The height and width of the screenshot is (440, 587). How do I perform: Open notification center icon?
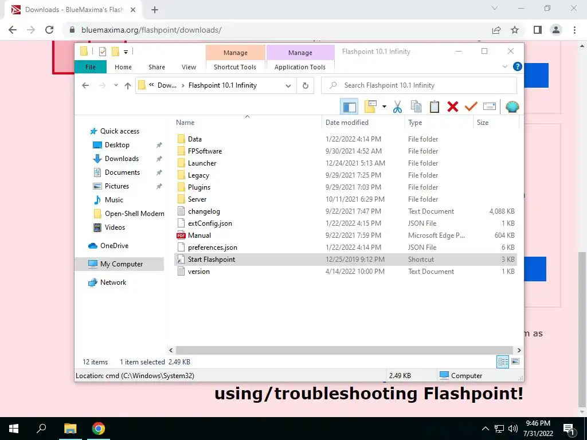[x=569, y=429]
